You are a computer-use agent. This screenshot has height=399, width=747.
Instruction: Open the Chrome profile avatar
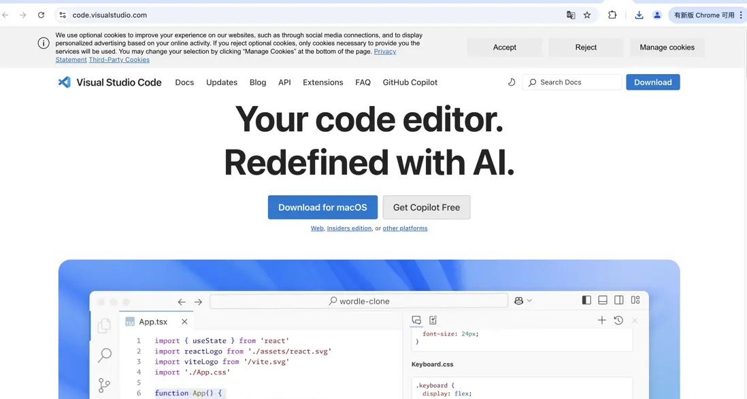tap(657, 15)
